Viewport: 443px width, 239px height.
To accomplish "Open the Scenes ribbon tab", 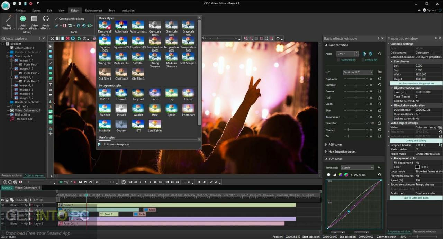I will coord(36,11).
